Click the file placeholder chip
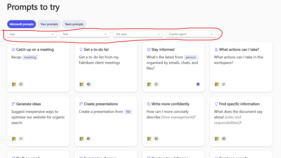The height and width of the screenshot is (158, 281). pyautogui.click(x=128, y=112)
